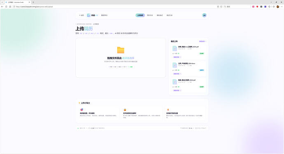Click the browser bookmark star icon
The height and width of the screenshot is (154, 284).
tap(221, 7)
